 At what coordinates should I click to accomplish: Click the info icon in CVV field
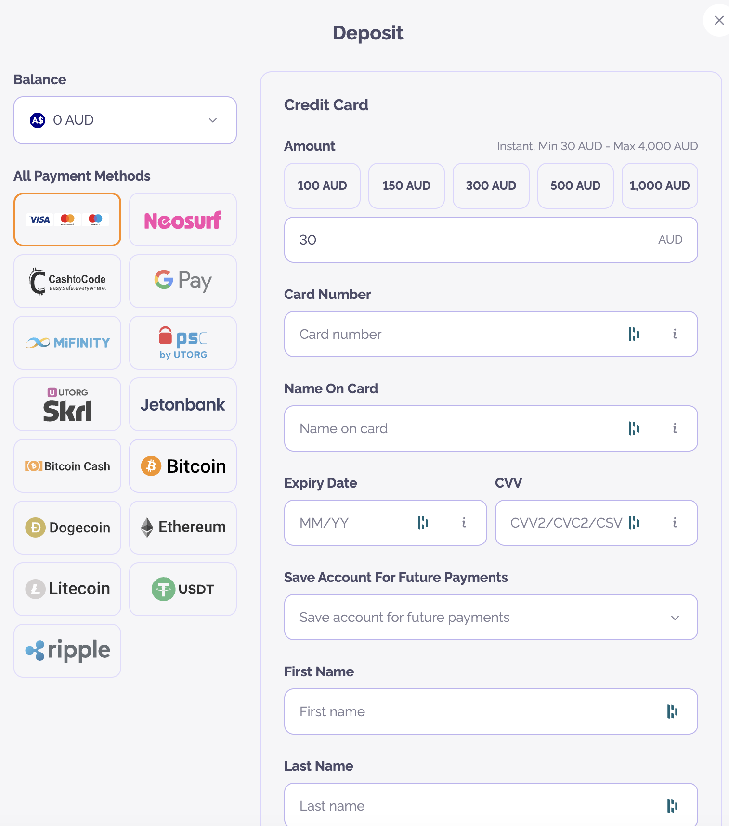[675, 523]
